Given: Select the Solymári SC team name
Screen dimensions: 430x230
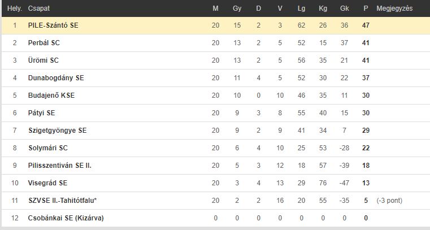Looking at the screenshot, I should pos(48,148).
